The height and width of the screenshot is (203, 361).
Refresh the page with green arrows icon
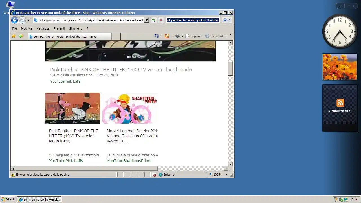click(153, 20)
